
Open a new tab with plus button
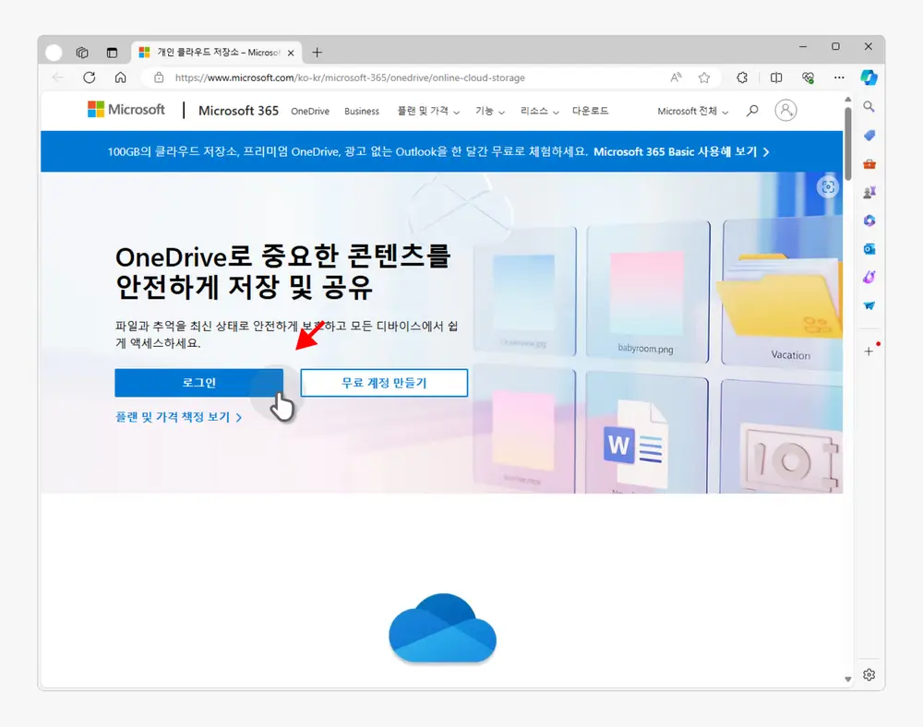(317, 53)
